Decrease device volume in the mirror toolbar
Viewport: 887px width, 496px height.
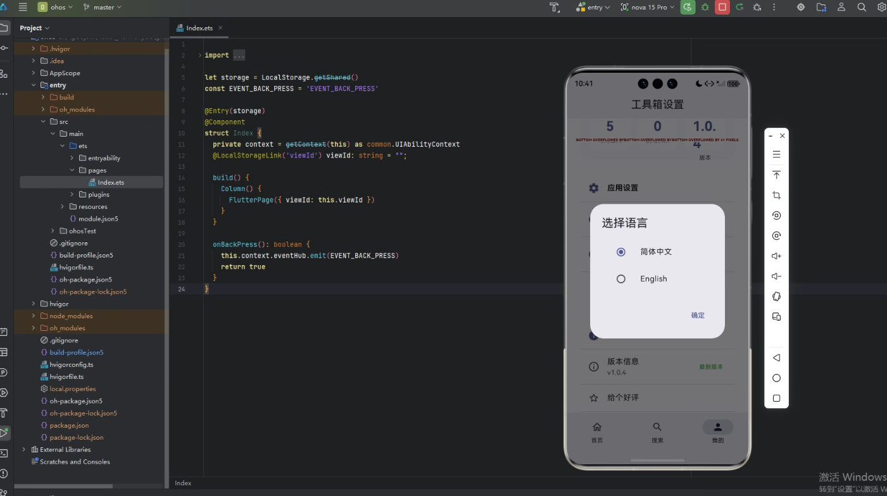coord(776,276)
